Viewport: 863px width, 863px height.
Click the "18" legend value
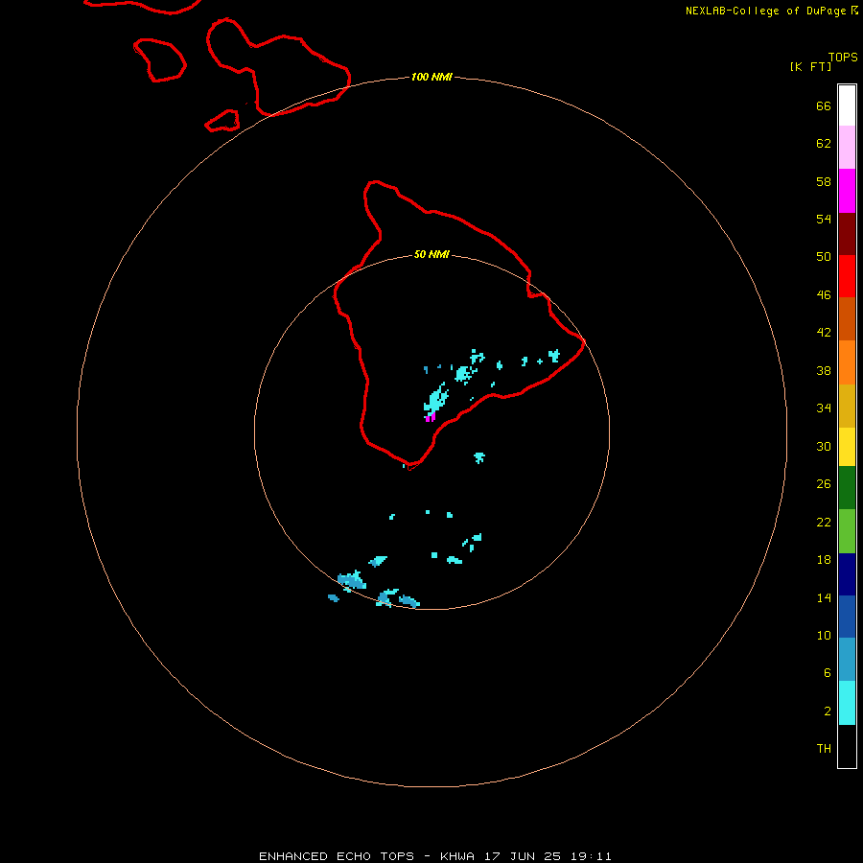tap(824, 560)
